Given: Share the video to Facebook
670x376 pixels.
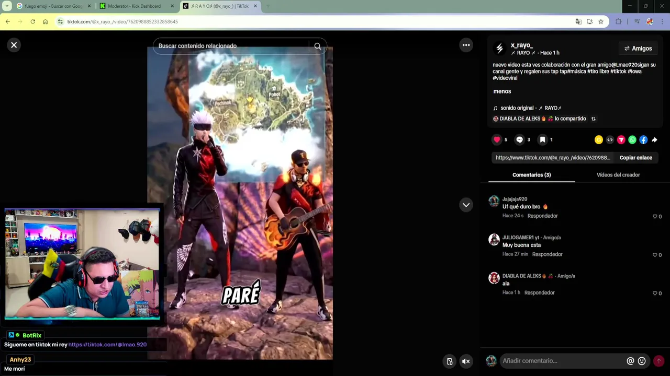Looking at the screenshot, I should coord(643,139).
